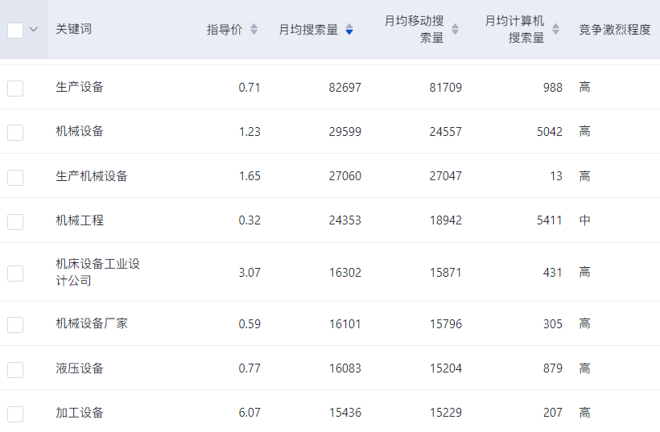Click keyword 机床设备工业设计公司
The height and width of the screenshot is (432, 660).
97,272
